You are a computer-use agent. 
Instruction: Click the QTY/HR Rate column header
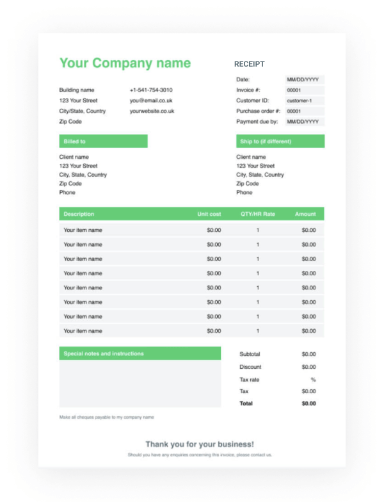click(258, 214)
